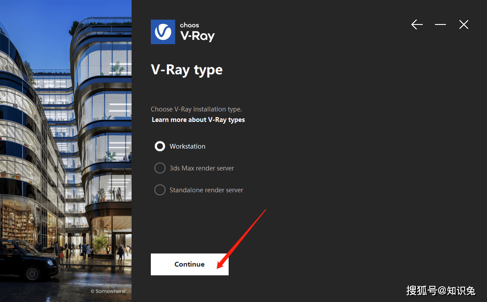Click the black taxi in the artwork
Image resolution: width=487 pixels, height=302 pixels.
click(x=29, y=260)
